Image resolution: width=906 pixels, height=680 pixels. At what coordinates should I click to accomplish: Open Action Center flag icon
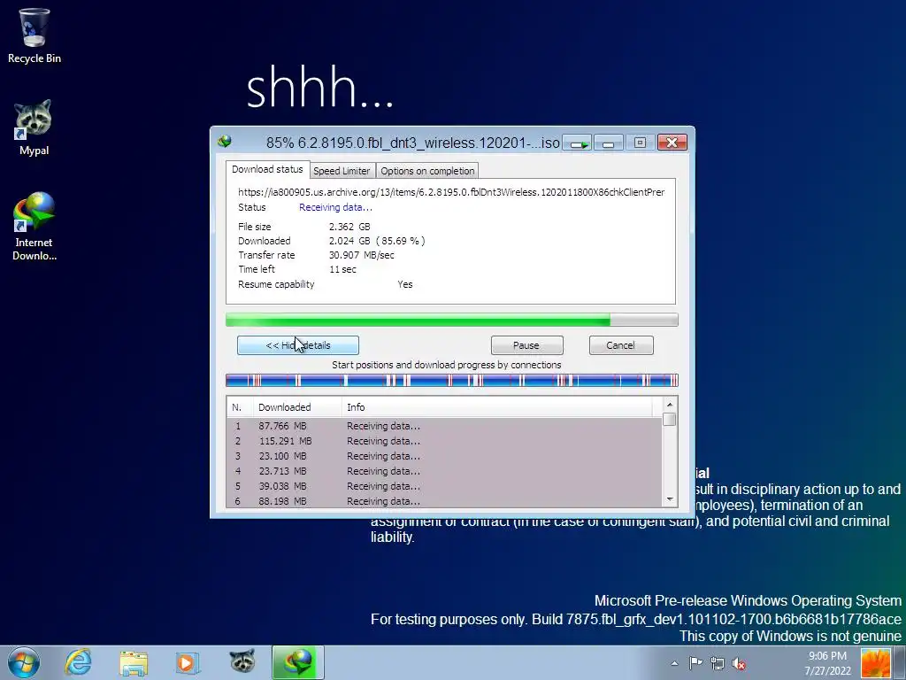coord(695,663)
